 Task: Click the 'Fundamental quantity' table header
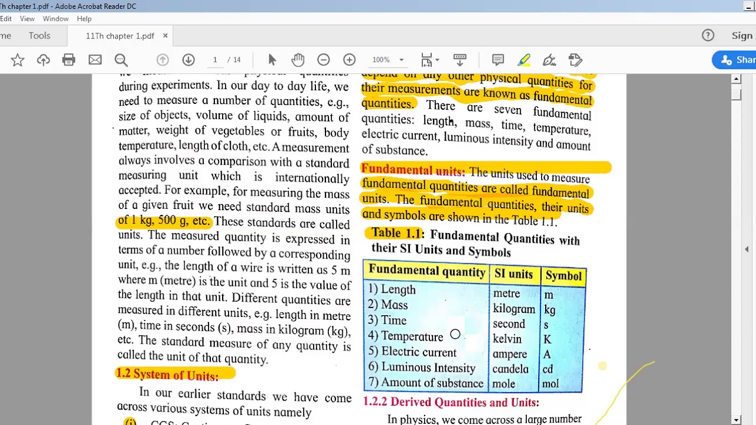click(x=427, y=271)
